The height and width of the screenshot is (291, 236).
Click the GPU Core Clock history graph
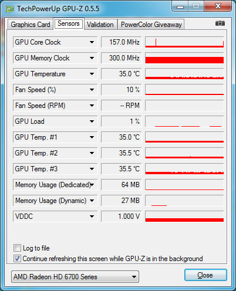coord(184,42)
